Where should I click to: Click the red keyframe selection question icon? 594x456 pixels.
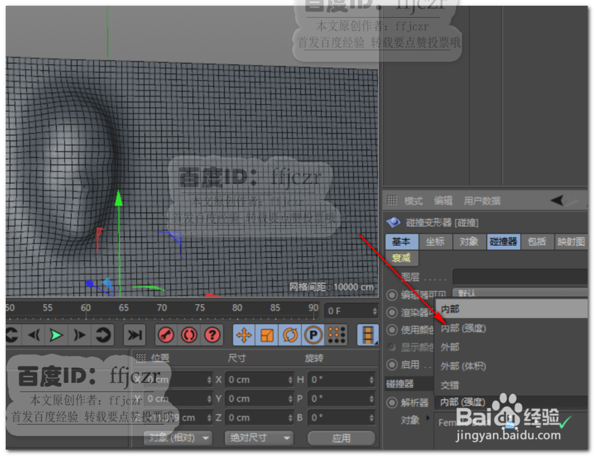[x=212, y=335]
